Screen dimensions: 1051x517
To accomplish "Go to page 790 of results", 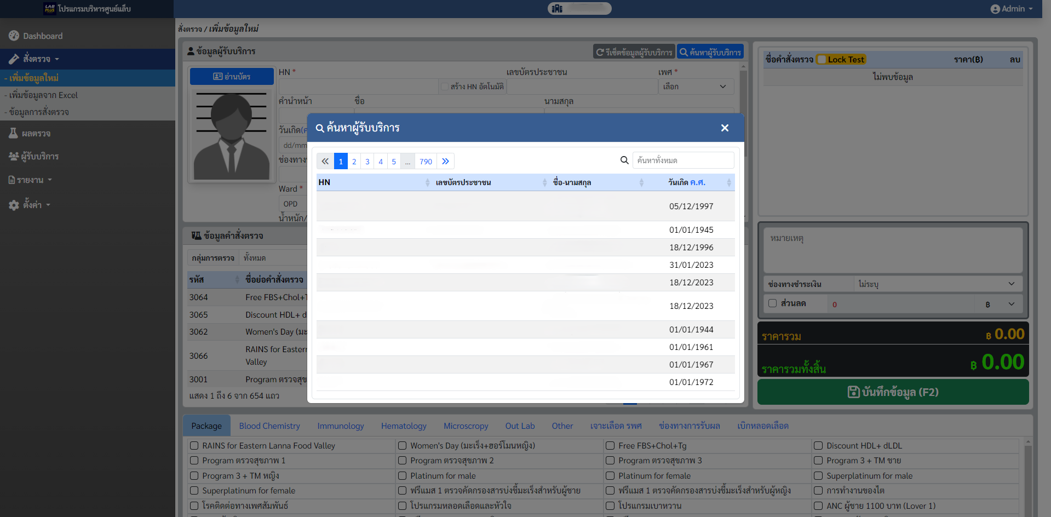I will pos(426,161).
